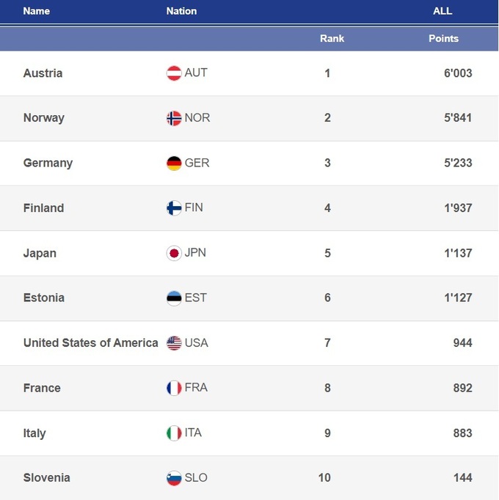Click the Norway flag icon
The height and width of the screenshot is (500, 499).
174,118
